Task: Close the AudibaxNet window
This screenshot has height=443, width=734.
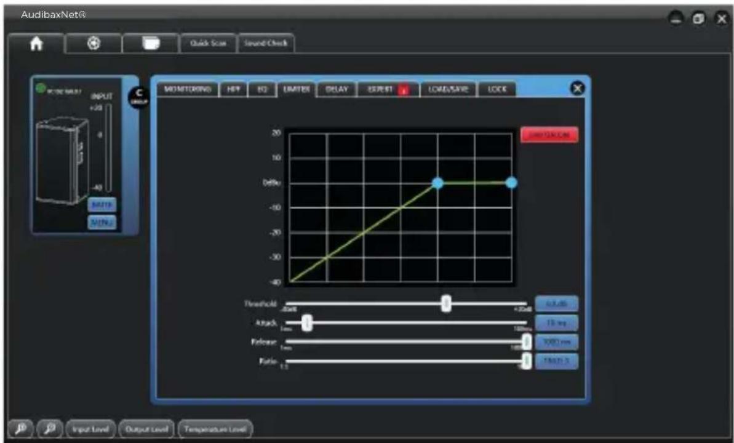Action: [721, 18]
